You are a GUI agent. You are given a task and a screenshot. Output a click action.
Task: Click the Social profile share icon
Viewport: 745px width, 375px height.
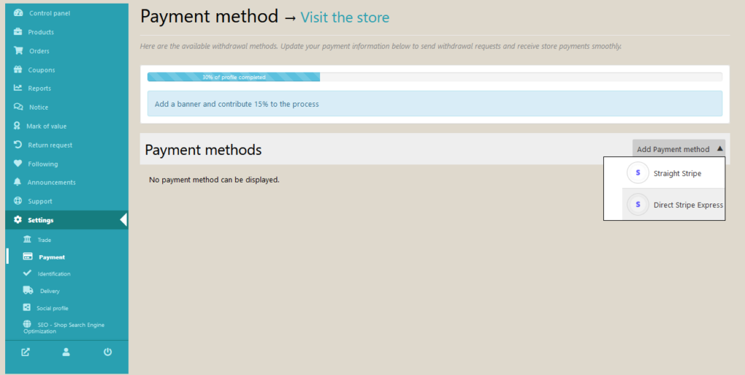(27, 307)
